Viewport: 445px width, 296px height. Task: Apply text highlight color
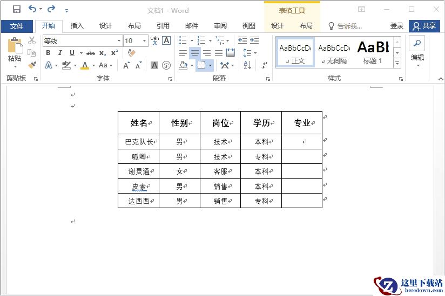point(66,65)
